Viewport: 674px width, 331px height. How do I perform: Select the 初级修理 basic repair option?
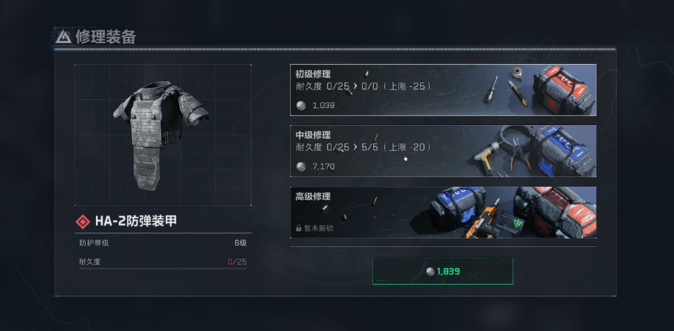(x=443, y=90)
